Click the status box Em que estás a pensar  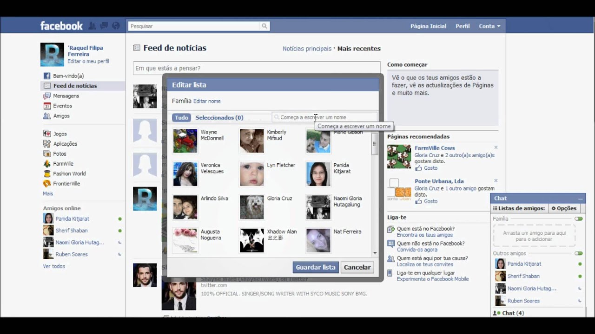[257, 68]
